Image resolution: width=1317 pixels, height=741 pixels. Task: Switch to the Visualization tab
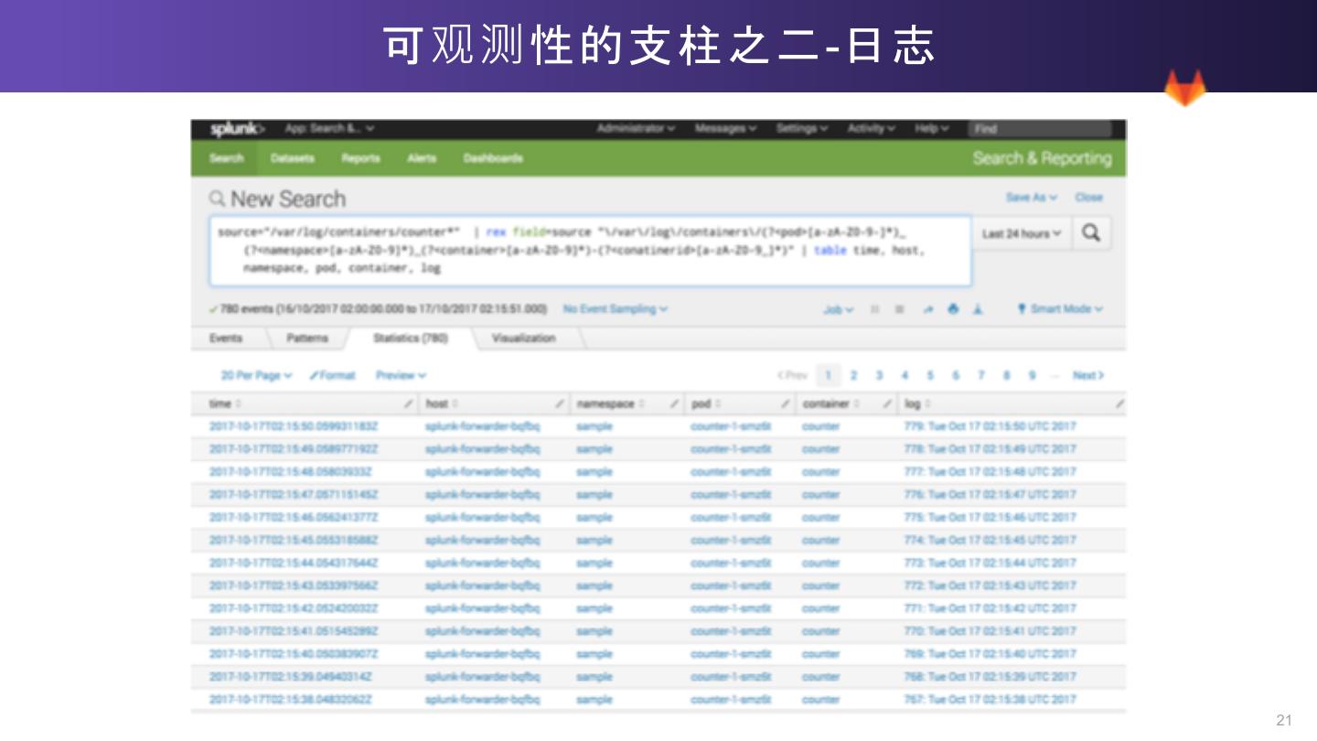click(x=523, y=338)
